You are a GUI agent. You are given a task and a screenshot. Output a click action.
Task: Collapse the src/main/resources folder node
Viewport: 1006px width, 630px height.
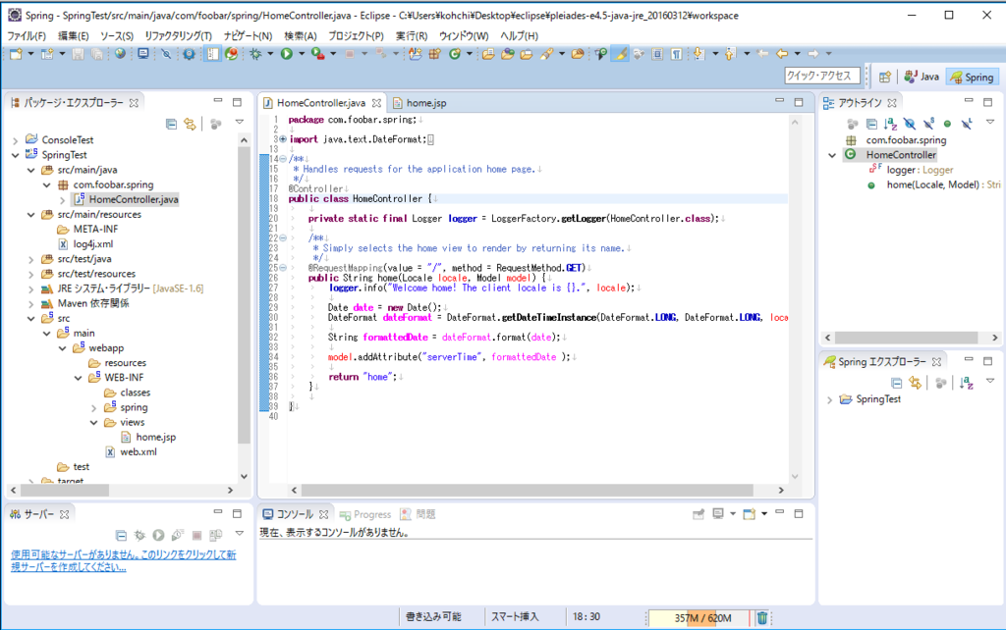pos(30,215)
